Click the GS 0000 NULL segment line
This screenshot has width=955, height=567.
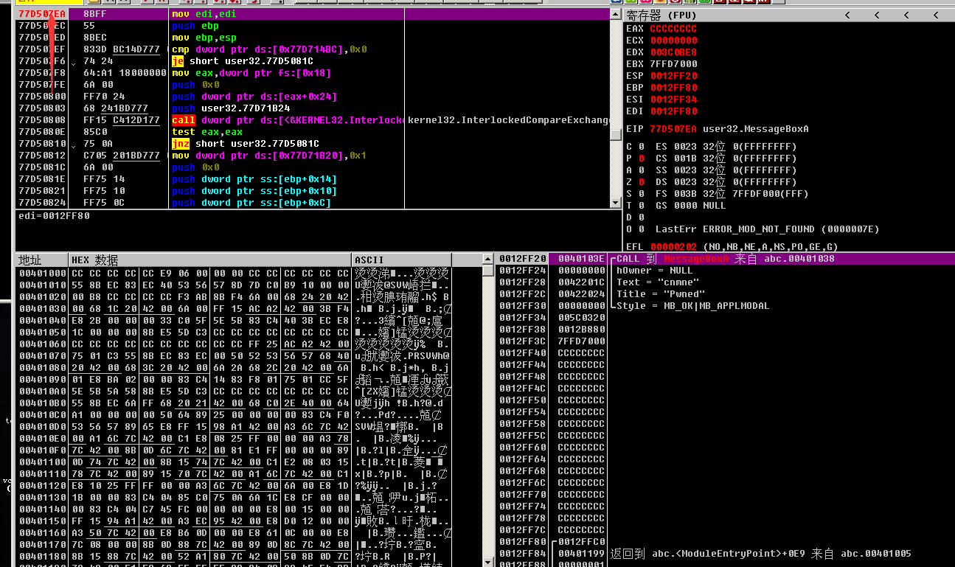(690, 206)
